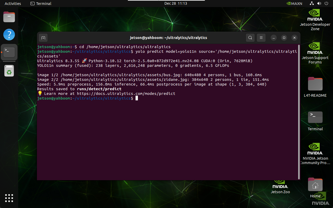Click the 'runs/detect/predict' path text
333x208 pixels.
[99, 89]
